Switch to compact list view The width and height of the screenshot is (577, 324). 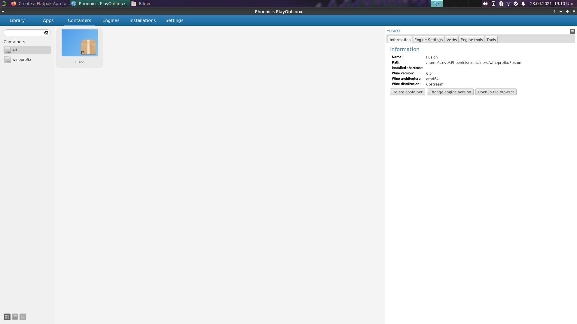(15, 317)
